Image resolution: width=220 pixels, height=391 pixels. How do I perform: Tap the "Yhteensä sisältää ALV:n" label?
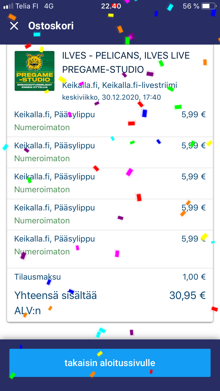[55, 303]
